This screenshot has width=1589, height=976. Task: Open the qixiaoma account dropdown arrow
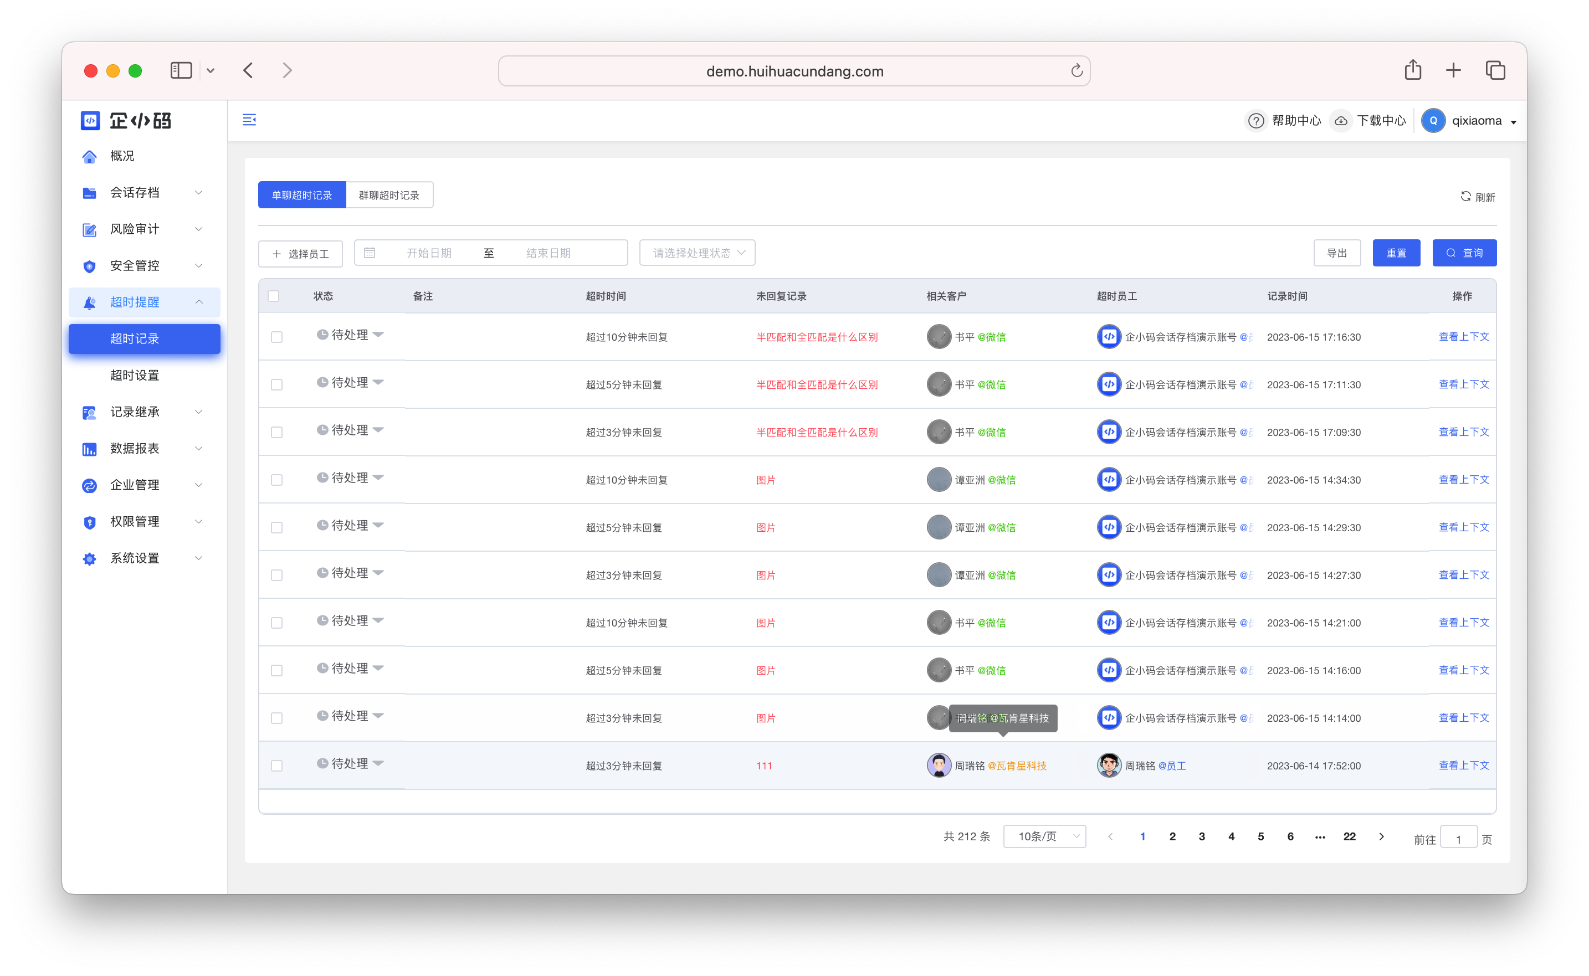(1513, 122)
